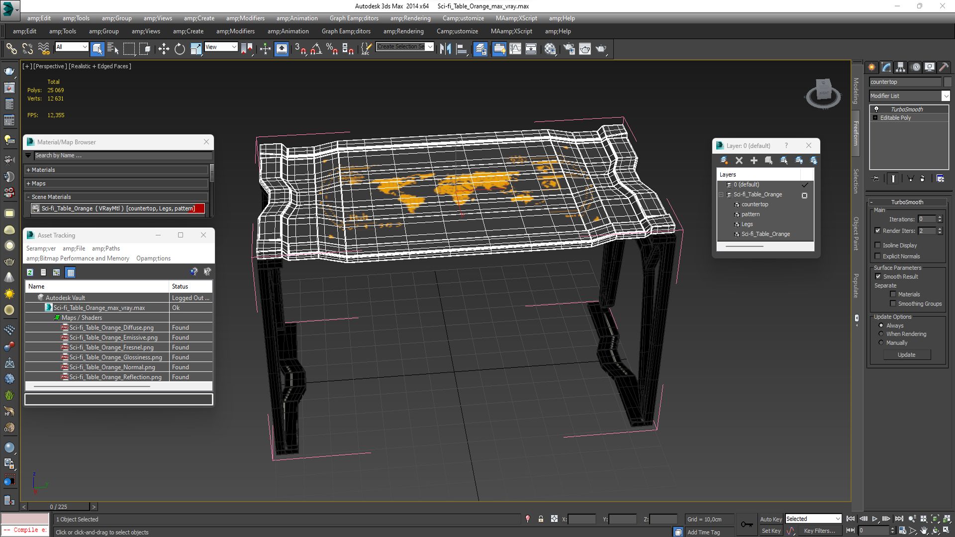This screenshot has height=537, width=955.
Task: Expand the Maps group in browser
Action: (28, 183)
